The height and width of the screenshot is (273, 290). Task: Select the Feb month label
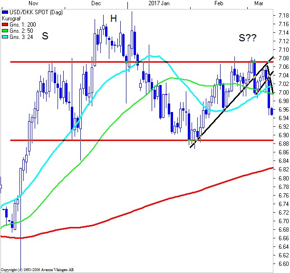coord(219,3)
